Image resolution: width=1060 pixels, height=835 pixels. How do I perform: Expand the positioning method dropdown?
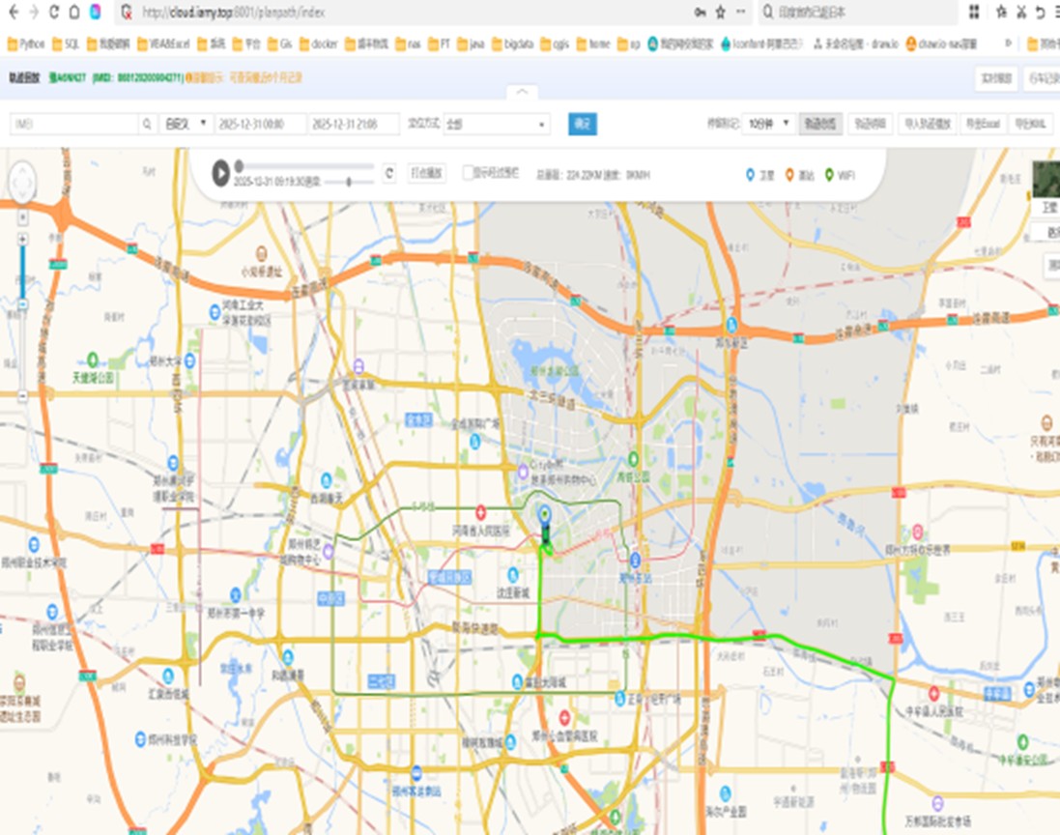pos(497,124)
